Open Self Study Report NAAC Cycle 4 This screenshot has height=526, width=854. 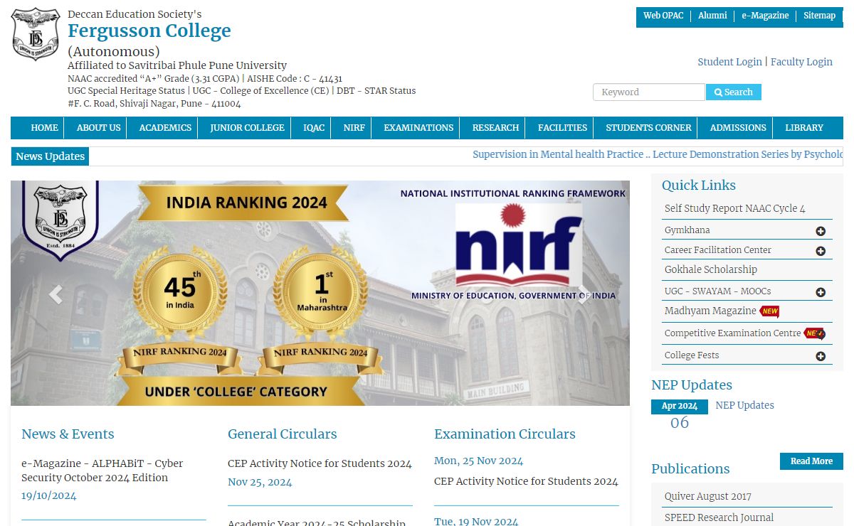click(x=735, y=208)
